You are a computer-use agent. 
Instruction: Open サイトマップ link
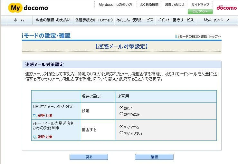point(200,5)
